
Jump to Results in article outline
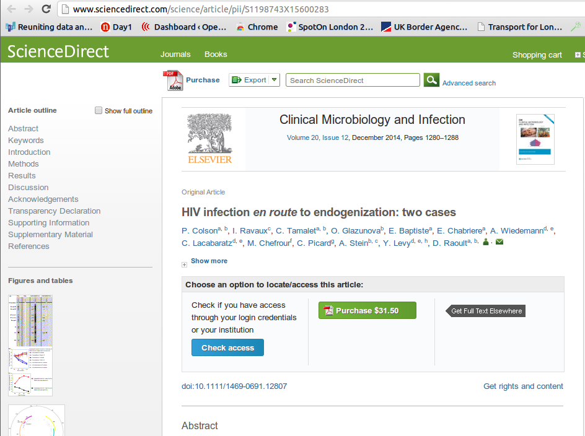pos(22,176)
